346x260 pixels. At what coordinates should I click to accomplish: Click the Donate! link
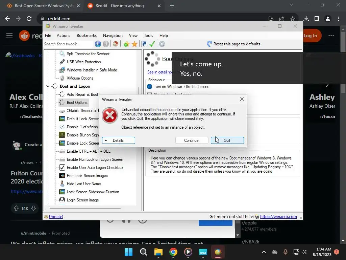point(56,217)
